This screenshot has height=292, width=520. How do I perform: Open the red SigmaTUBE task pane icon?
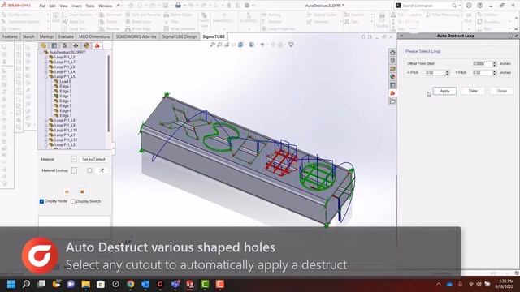coord(392,93)
